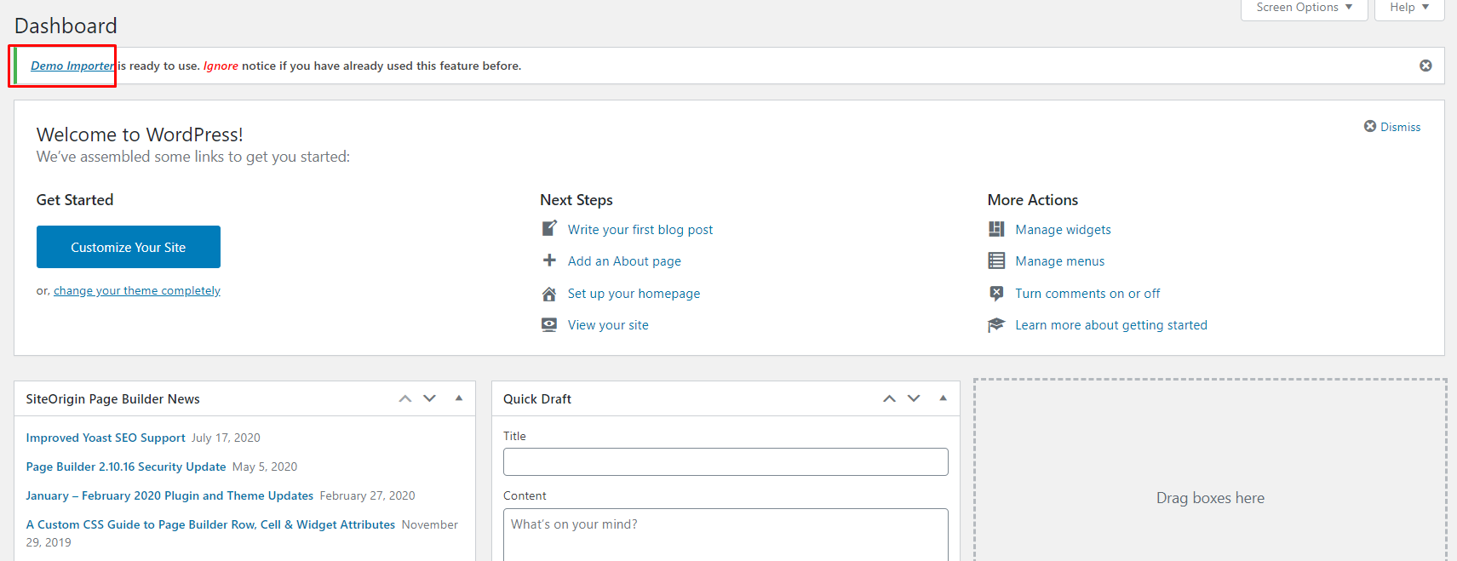Collapse the SiteOrigin Page Builder News panel
The width and height of the screenshot is (1457, 561).
point(459,398)
